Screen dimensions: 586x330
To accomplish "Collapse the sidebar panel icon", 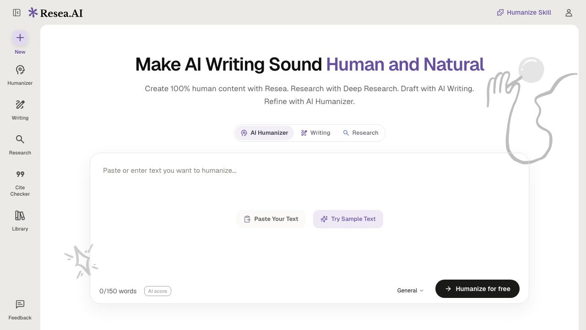I will (x=17, y=13).
